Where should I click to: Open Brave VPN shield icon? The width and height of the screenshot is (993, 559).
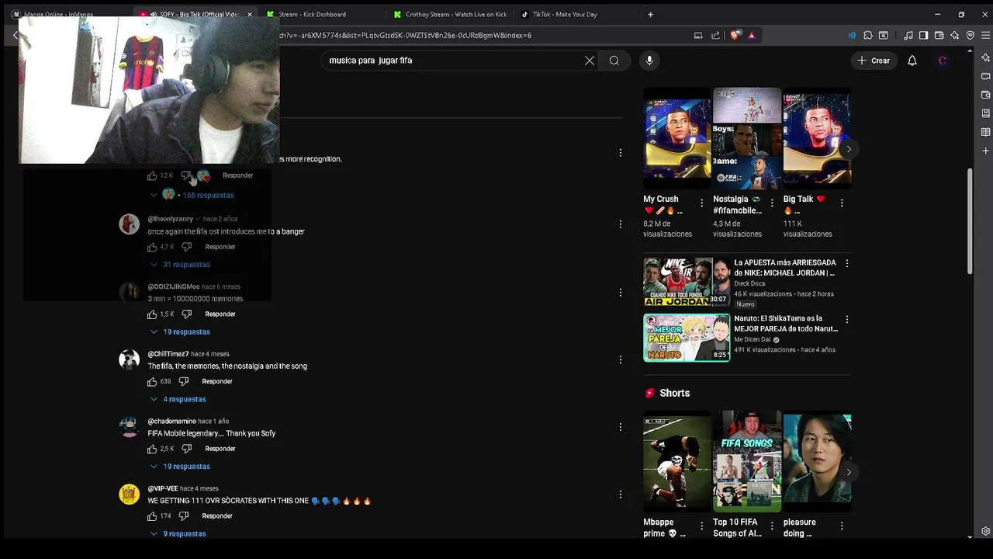[970, 35]
